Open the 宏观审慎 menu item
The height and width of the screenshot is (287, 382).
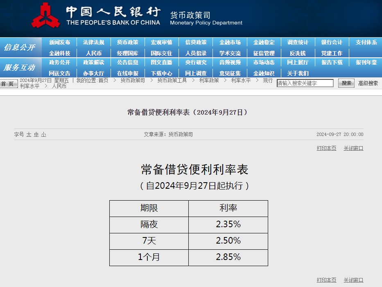(162, 43)
